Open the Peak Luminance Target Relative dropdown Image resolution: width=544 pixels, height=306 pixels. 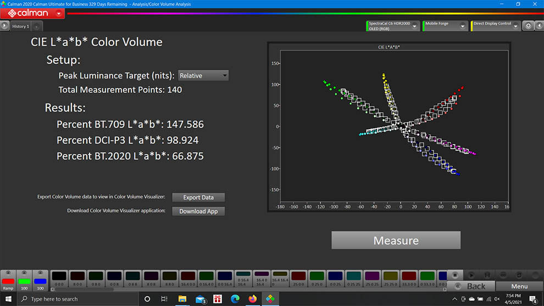(x=203, y=76)
